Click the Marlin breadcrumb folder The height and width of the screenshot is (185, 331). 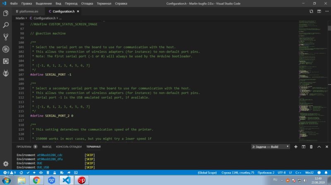coord(20,18)
